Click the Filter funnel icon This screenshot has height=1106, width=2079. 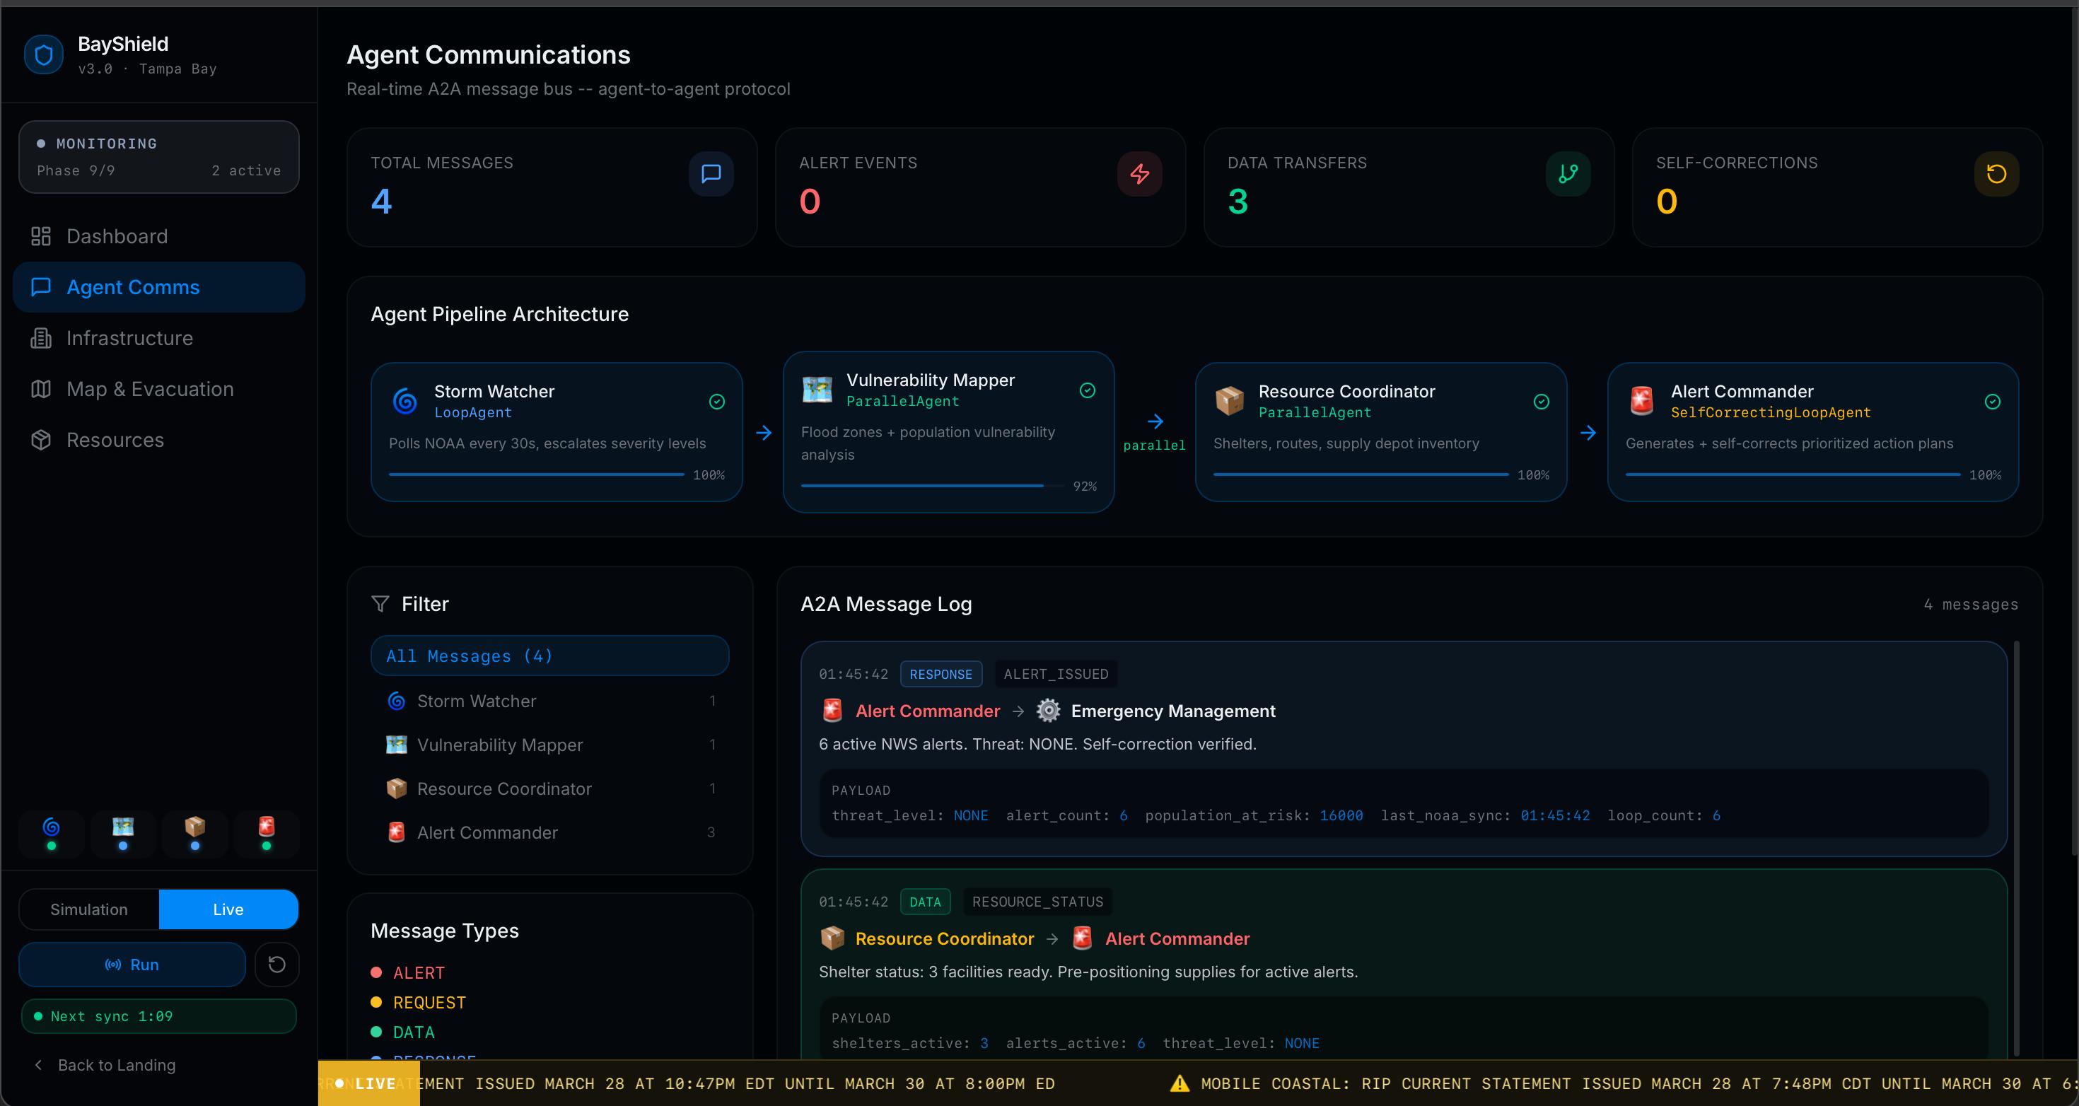[380, 604]
